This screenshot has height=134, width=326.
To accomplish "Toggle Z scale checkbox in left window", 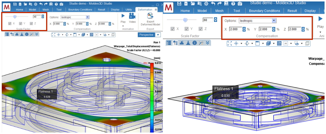I will coord(32,24).
